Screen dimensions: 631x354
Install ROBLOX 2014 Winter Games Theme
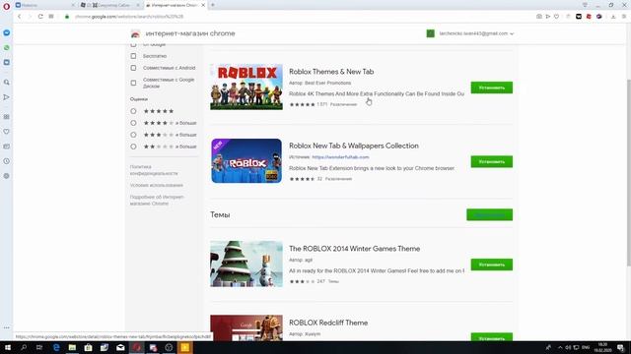(x=492, y=265)
